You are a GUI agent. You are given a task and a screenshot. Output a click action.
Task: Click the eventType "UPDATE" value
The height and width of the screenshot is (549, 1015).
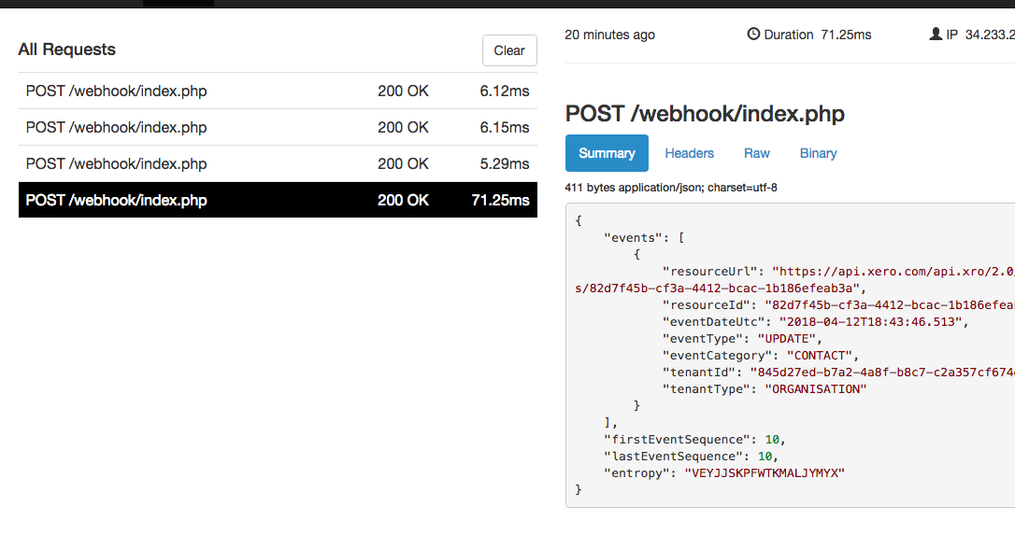pos(789,339)
